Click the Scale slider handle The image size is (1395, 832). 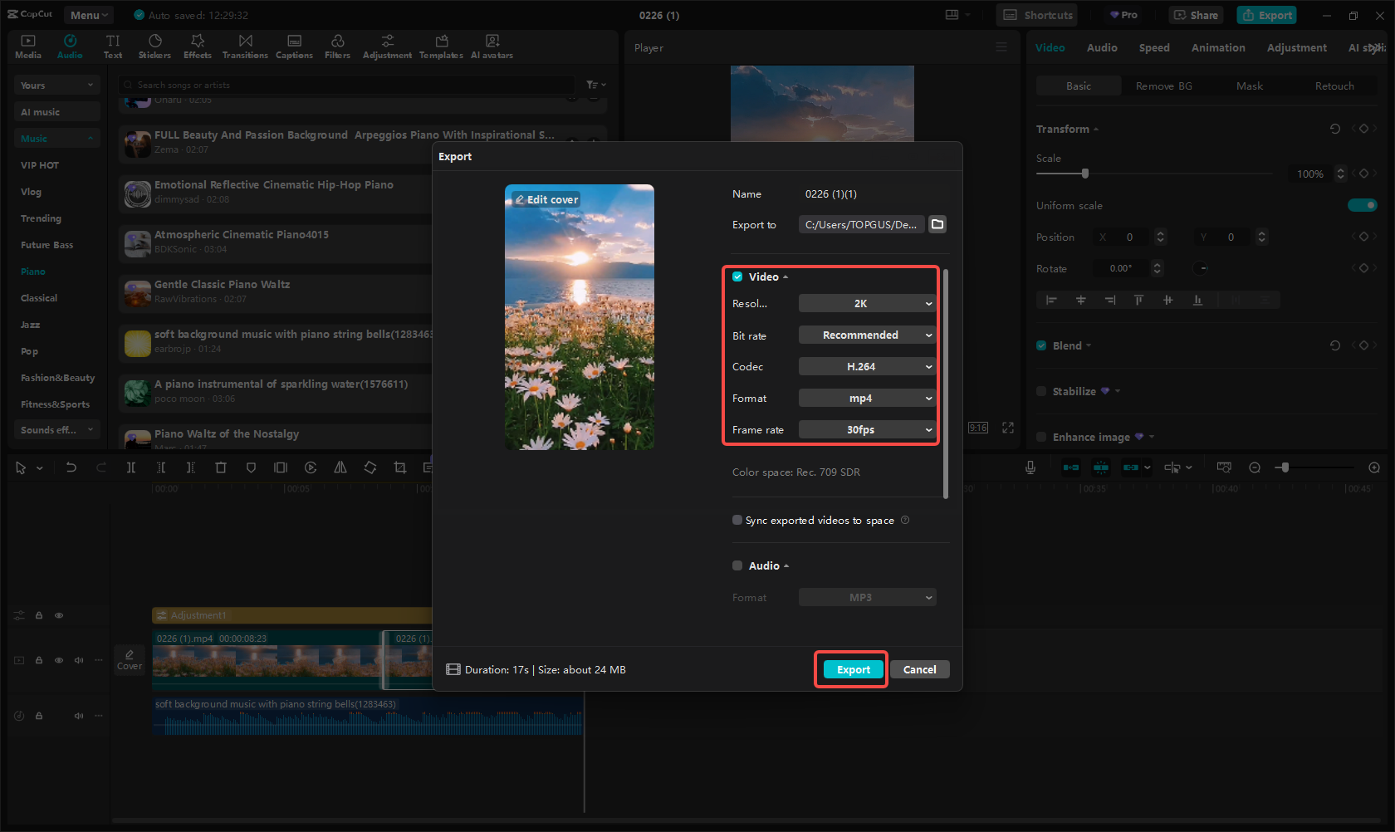pyautogui.click(x=1084, y=174)
